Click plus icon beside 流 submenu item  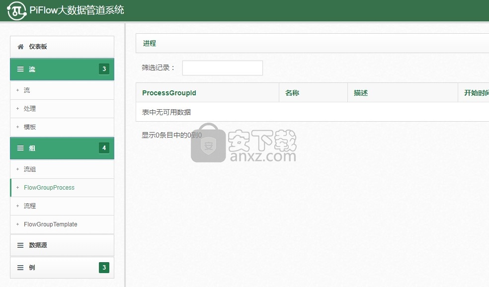tap(17, 90)
